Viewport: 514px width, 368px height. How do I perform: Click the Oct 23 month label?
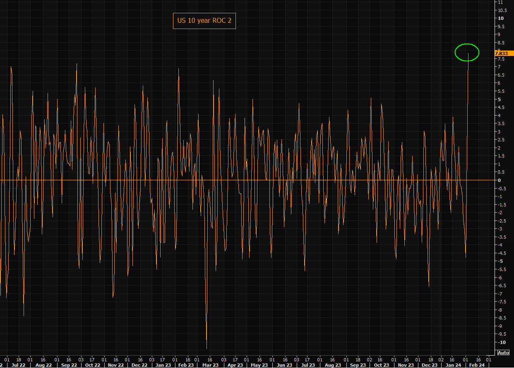tap(381, 365)
